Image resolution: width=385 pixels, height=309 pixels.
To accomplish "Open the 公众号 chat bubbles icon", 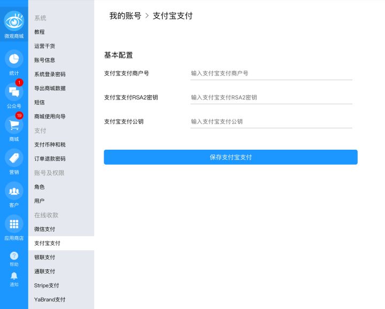I will (x=14, y=92).
